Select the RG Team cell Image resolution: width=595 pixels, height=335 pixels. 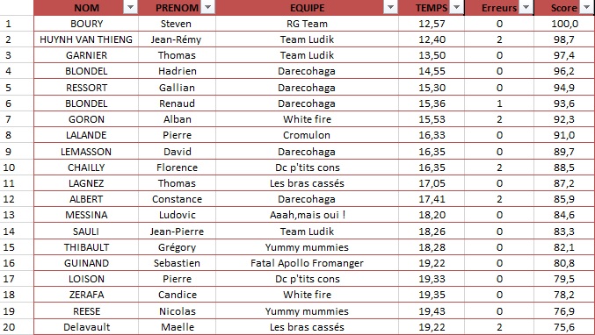click(307, 24)
